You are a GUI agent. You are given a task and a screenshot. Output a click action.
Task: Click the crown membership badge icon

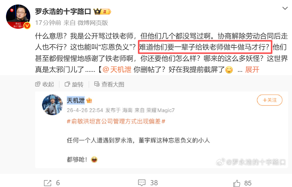pyautogui.click(x=102, y=12)
